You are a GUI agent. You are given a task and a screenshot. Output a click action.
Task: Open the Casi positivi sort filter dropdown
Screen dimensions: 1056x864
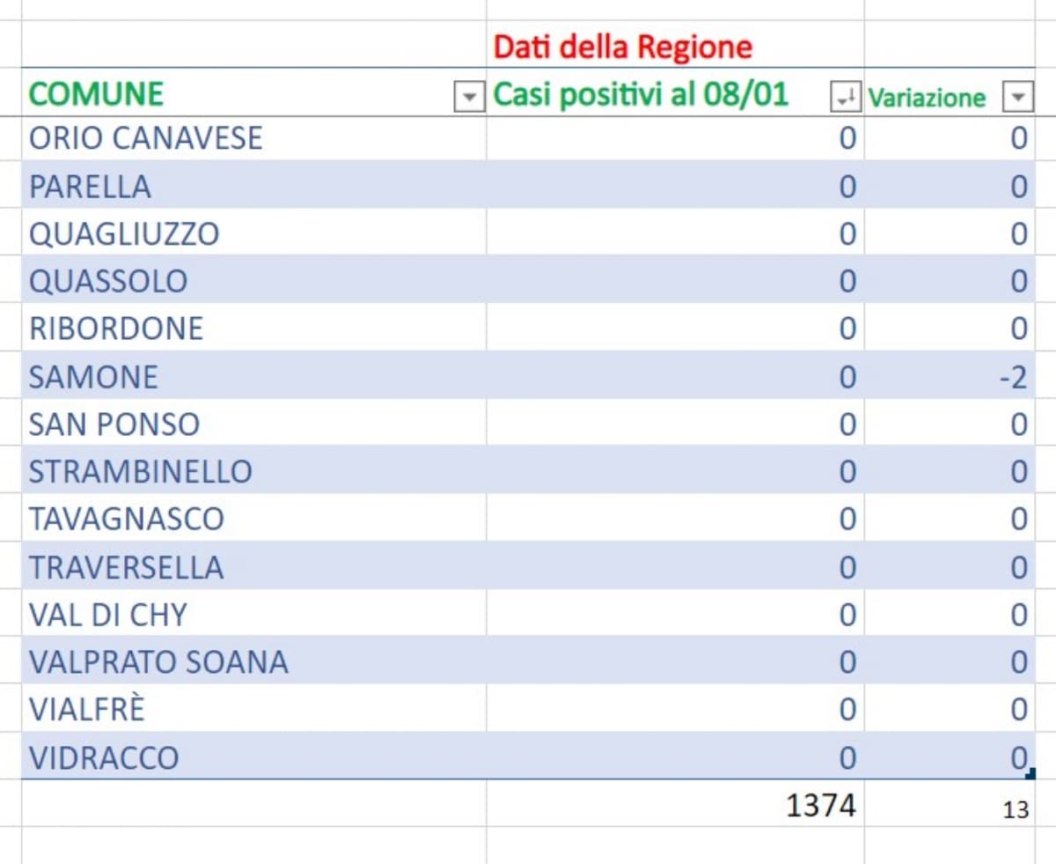[x=845, y=97]
